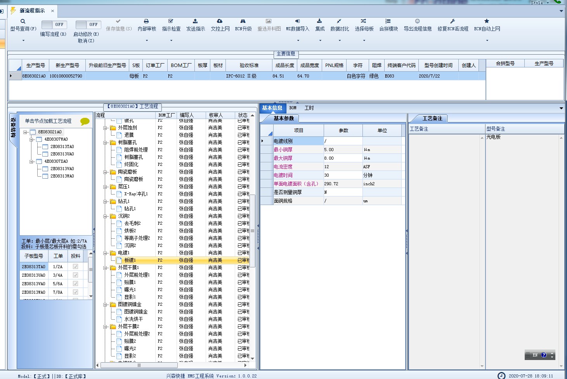
Task: Click the 修复ECN丢流程 wrench icon
Action: (453, 21)
